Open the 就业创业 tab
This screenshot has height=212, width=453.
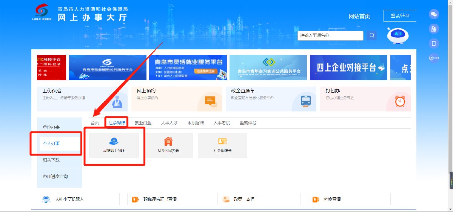pos(143,123)
